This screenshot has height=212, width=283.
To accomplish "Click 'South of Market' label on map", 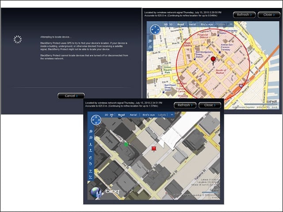I will pyautogui.click(x=221, y=72).
